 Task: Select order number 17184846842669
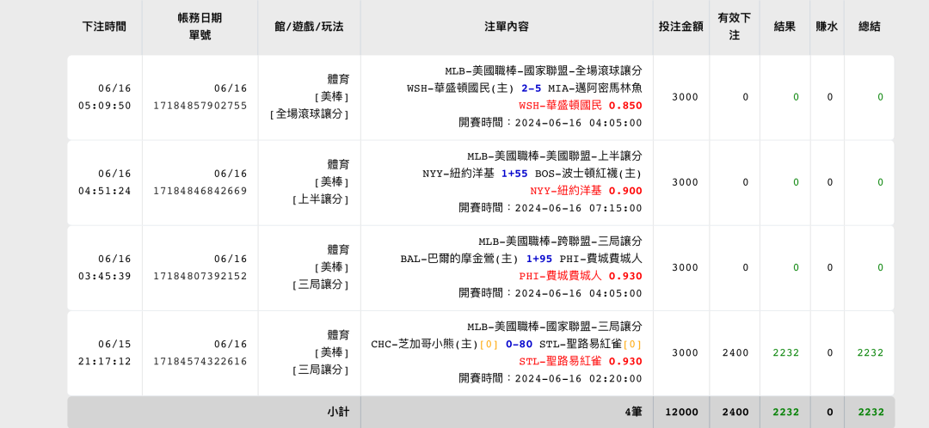[x=200, y=191]
